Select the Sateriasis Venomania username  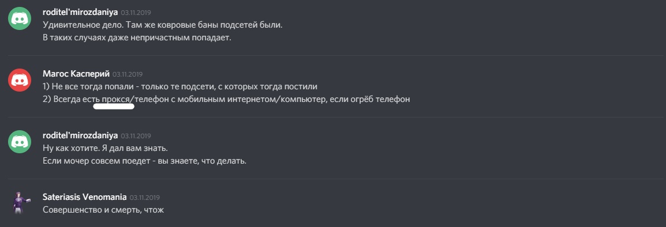pyautogui.click(x=84, y=197)
